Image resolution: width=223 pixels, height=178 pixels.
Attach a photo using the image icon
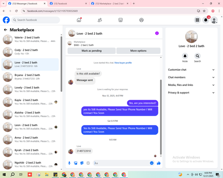[x=76, y=163]
